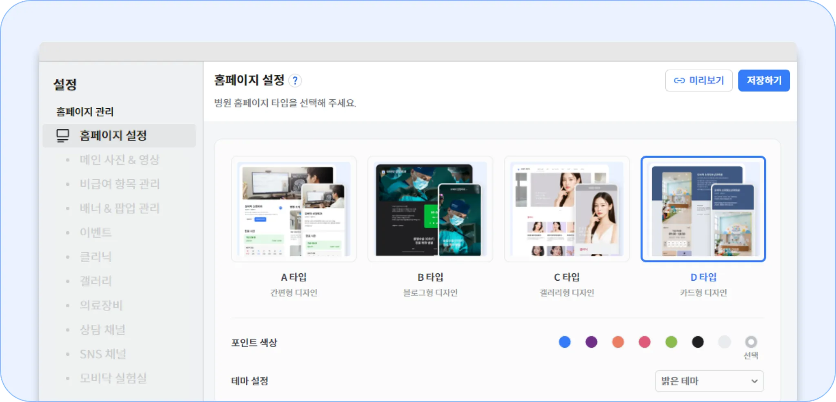
Task: Click the 포인트 색상 label
Action: (x=254, y=342)
